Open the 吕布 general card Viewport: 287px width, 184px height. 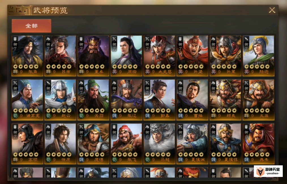pyautogui.click(x=60, y=56)
